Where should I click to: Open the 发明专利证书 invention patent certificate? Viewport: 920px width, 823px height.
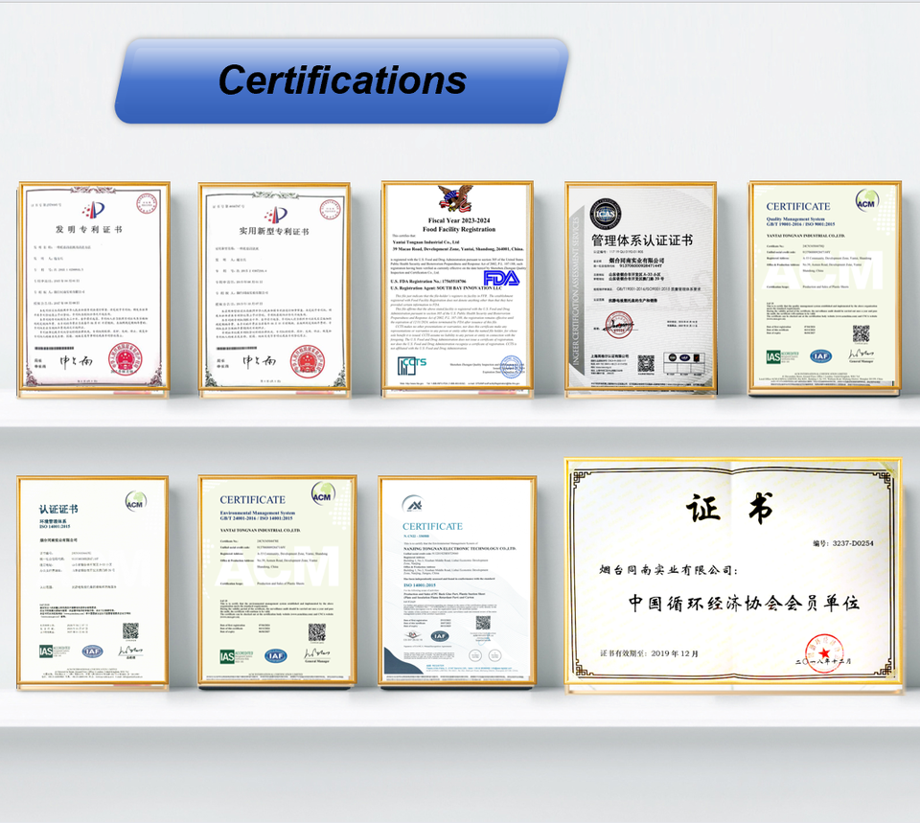pyautogui.click(x=95, y=286)
